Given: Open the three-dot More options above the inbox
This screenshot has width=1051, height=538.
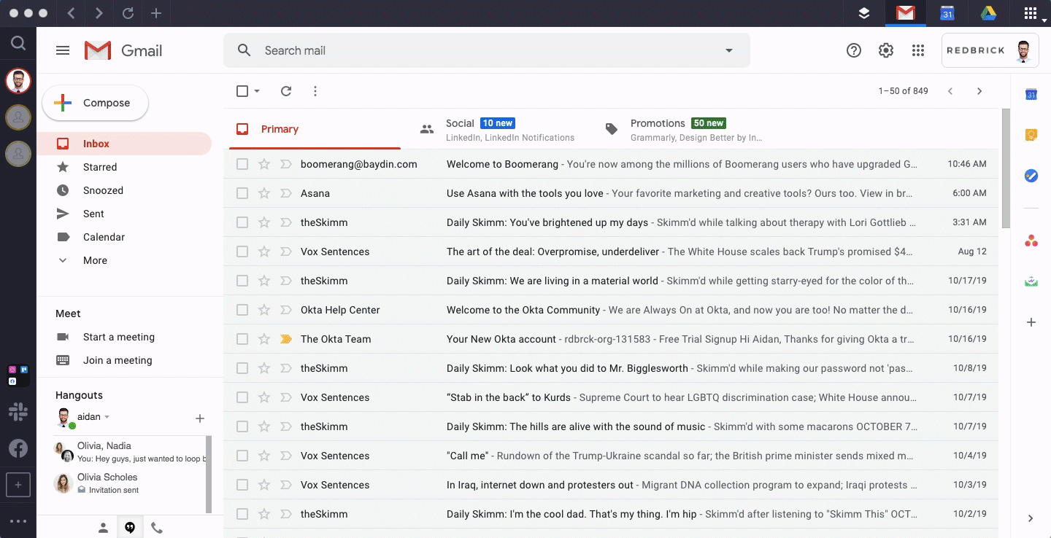Looking at the screenshot, I should click(x=315, y=91).
